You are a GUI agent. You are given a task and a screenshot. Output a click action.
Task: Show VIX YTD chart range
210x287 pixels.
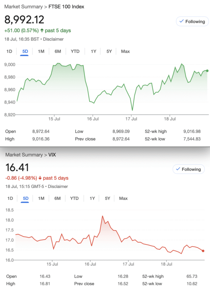coord(74,198)
